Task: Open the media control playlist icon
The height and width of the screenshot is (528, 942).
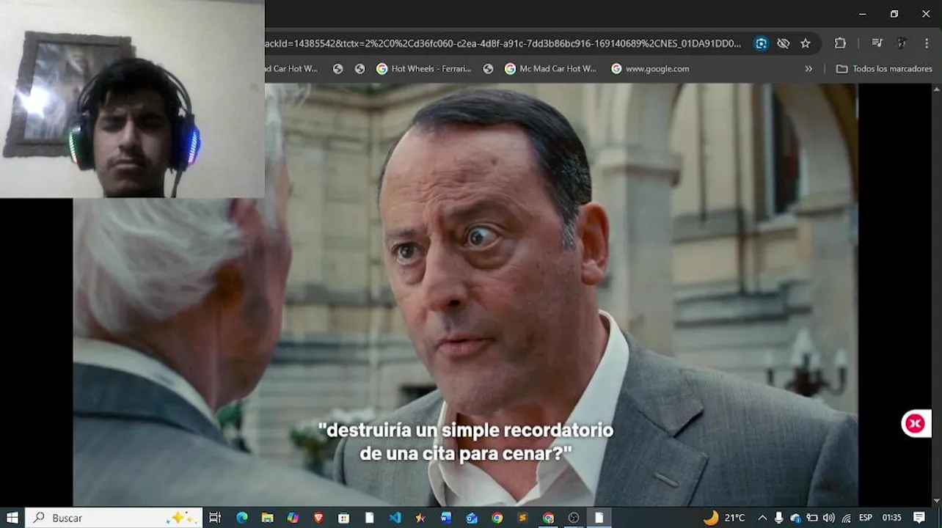Action: coord(877,43)
